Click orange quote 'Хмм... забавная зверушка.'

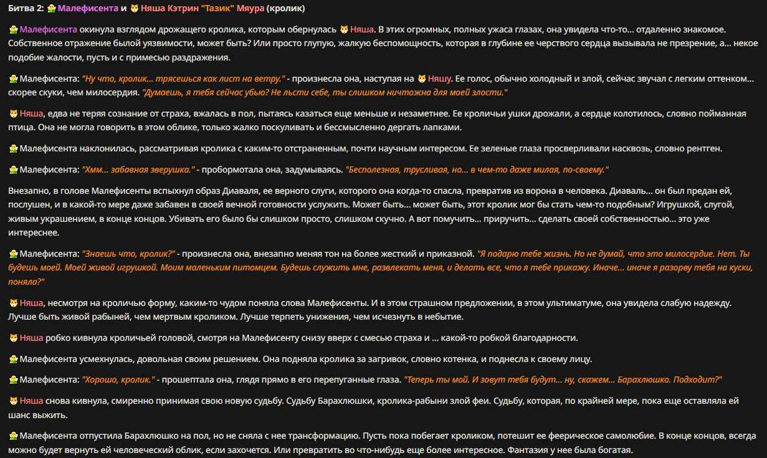point(139,169)
